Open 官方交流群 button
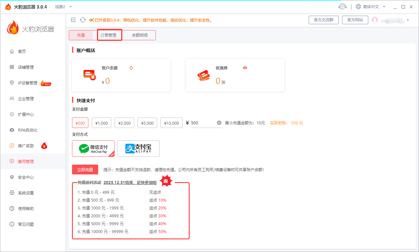The height and width of the screenshot is (252, 419). [x=323, y=20]
